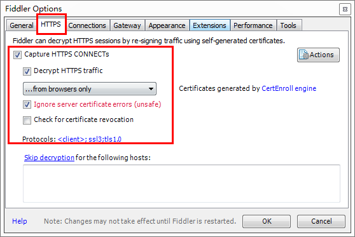The height and width of the screenshot is (237, 355).
Task: Enable Check for certificate revocation
Action: (27, 120)
